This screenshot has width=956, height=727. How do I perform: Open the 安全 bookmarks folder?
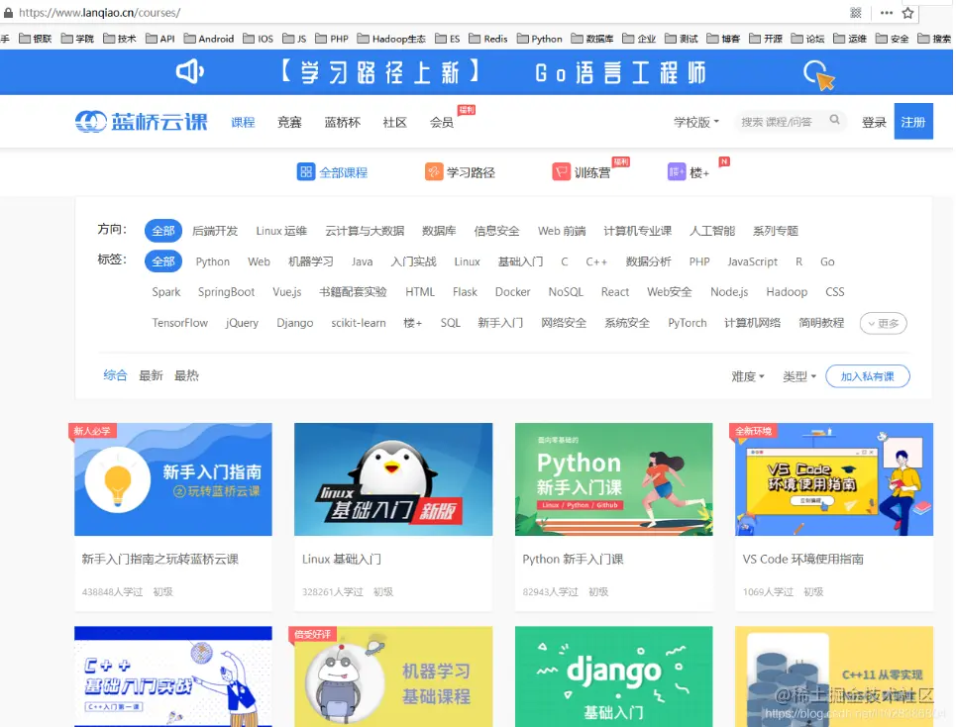(x=892, y=39)
